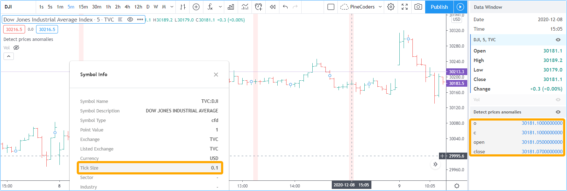Open the bar style selector icon
Screen dimensions: 567x191
(x=183, y=7)
